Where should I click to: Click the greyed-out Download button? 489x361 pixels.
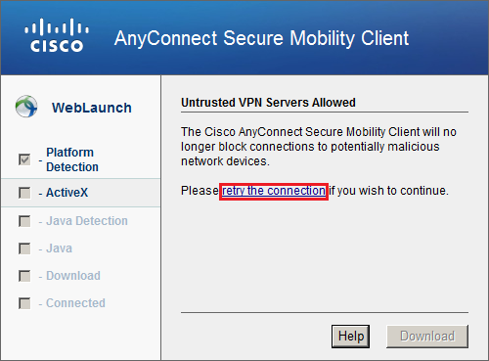(x=427, y=337)
